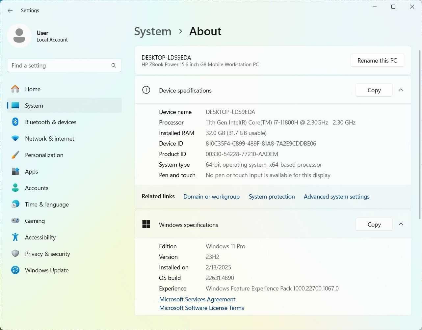The height and width of the screenshot is (330, 422).
Task: Click Rename this PC button
Action: coord(377,61)
